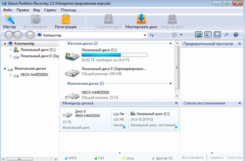This screenshot has width=245, height=161.
Task: Select Физические диски tree item
Action: (x=30, y=68)
